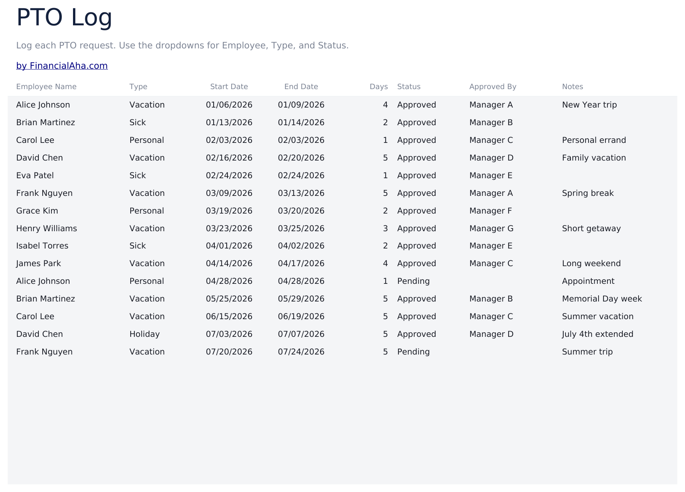Select the James Park name cell
685x492 pixels.
point(38,263)
